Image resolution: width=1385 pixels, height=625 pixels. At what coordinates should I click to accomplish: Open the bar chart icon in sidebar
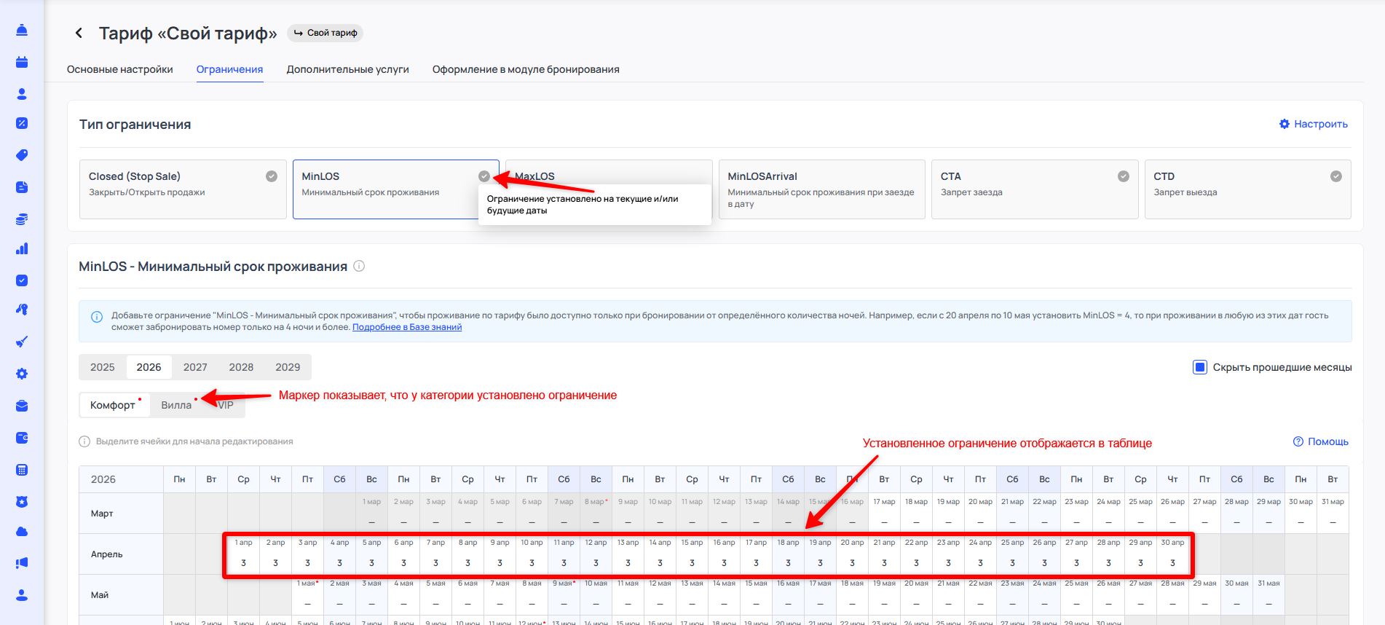[x=22, y=249]
